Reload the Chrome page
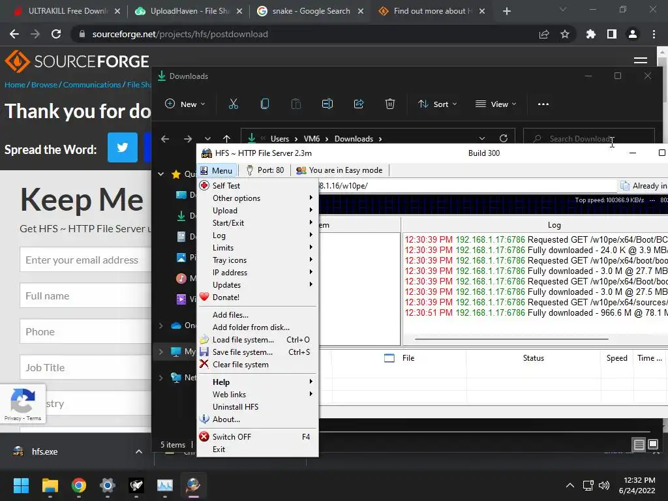668x501 pixels. point(56,34)
